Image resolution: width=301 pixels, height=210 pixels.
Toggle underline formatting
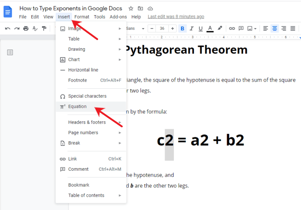pos(201,29)
